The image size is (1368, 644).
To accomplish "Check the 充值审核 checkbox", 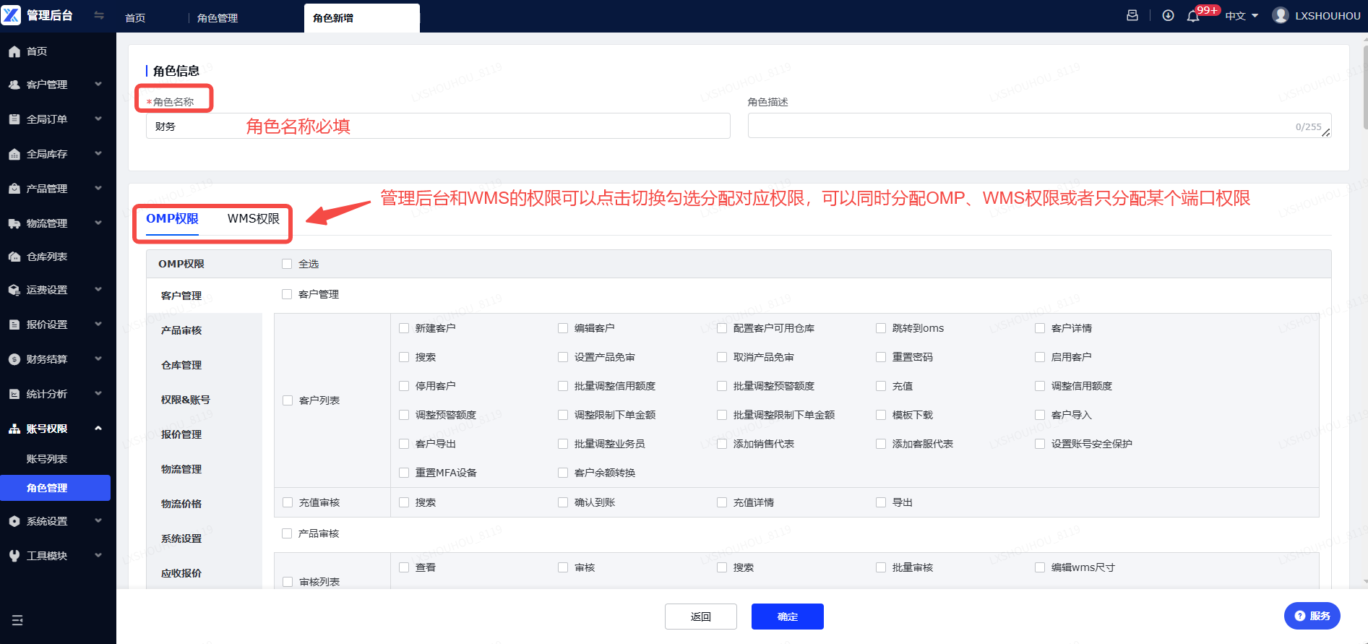I will click(288, 502).
